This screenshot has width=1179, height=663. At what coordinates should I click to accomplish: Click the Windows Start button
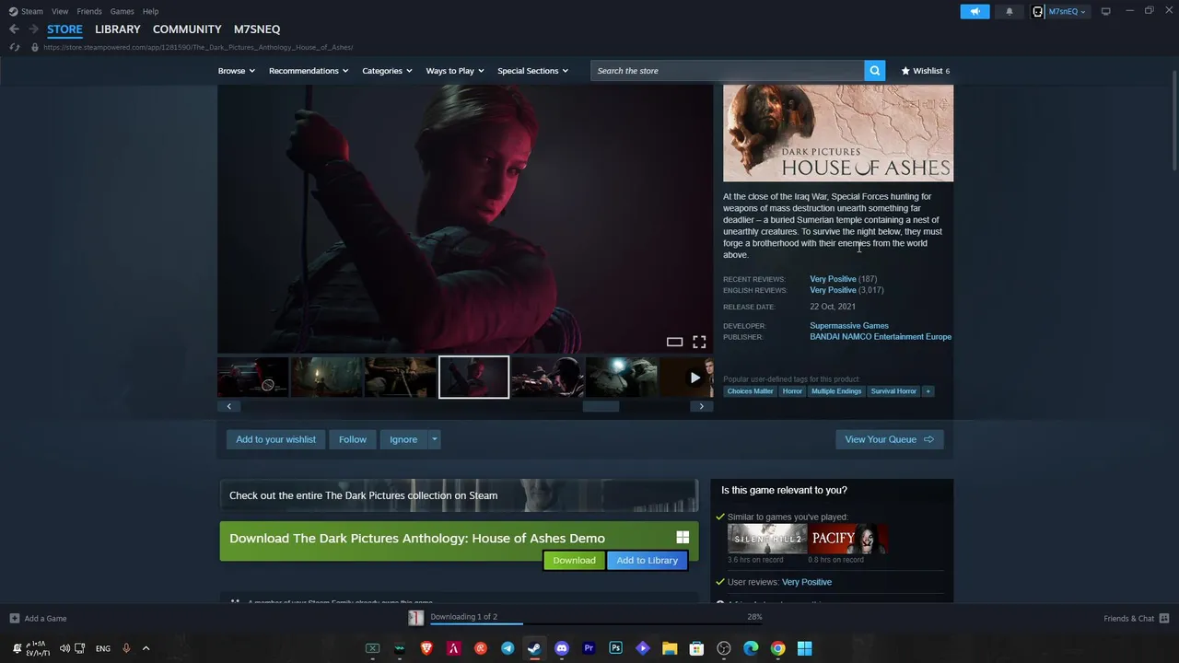click(x=804, y=648)
